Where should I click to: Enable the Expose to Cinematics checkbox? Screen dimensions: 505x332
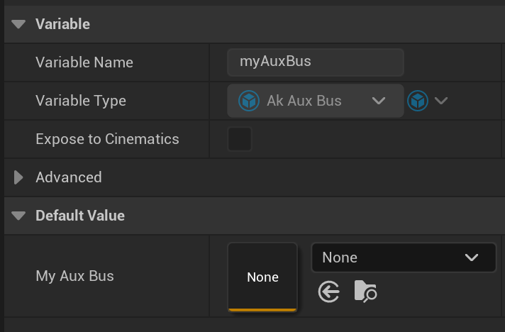tap(240, 139)
